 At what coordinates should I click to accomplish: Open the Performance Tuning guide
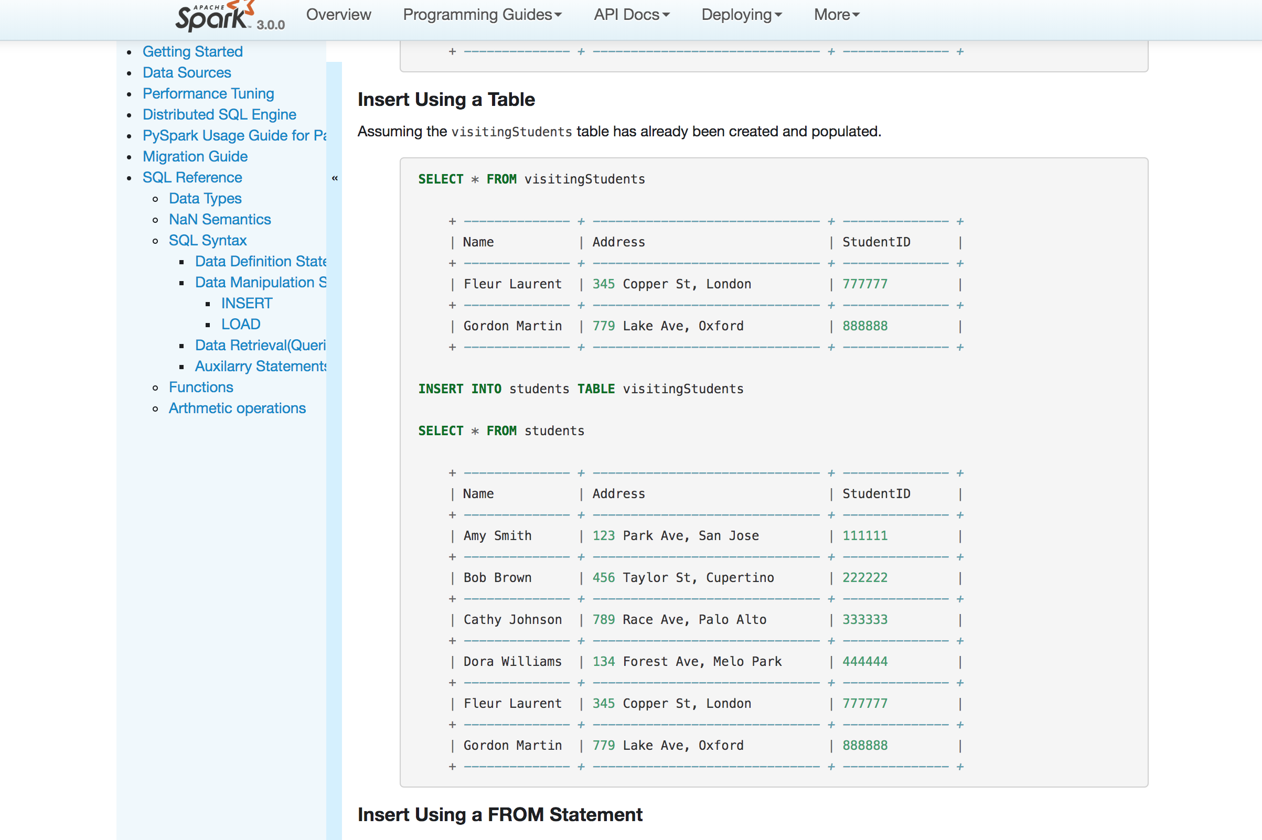tap(208, 93)
